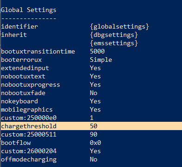Click the custom:250000e0 entry
Viewport: 182px width, 167px height.
click(29, 118)
